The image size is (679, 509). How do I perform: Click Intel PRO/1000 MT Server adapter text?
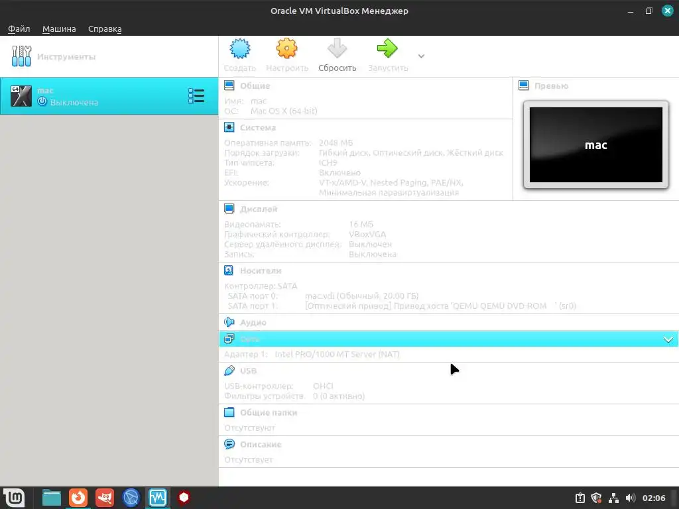click(x=337, y=355)
